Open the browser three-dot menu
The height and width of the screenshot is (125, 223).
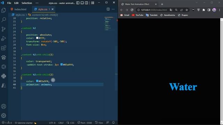coord(220,10)
